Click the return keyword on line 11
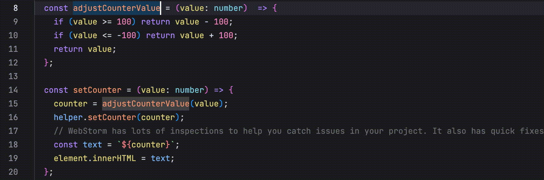This screenshot has height=180, width=544. (68, 49)
